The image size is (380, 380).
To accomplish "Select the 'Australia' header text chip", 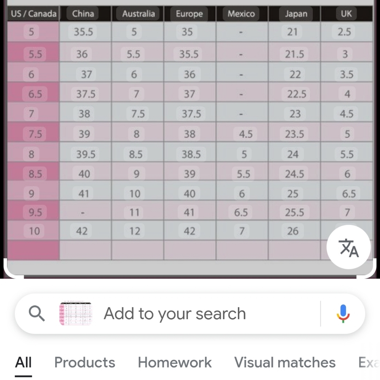I will 138,14.
